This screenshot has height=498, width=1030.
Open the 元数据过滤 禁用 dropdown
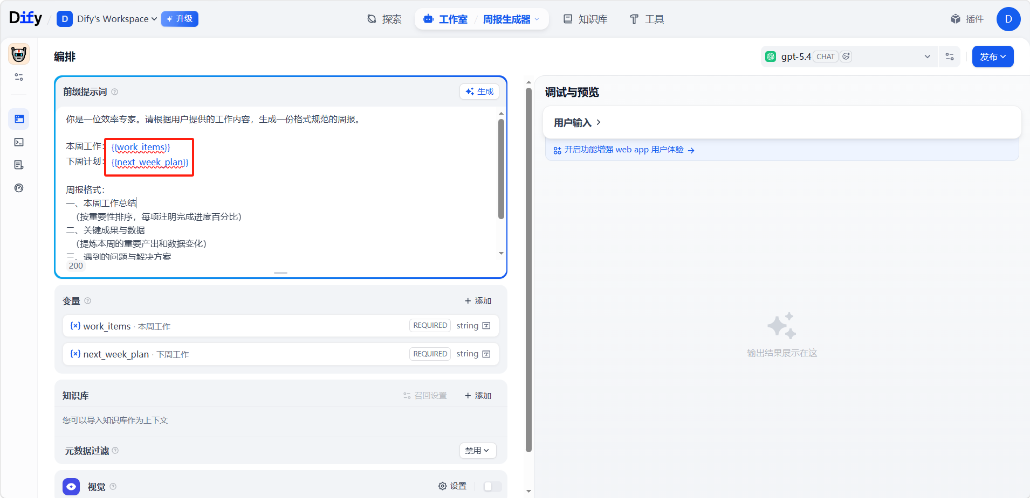477,451
